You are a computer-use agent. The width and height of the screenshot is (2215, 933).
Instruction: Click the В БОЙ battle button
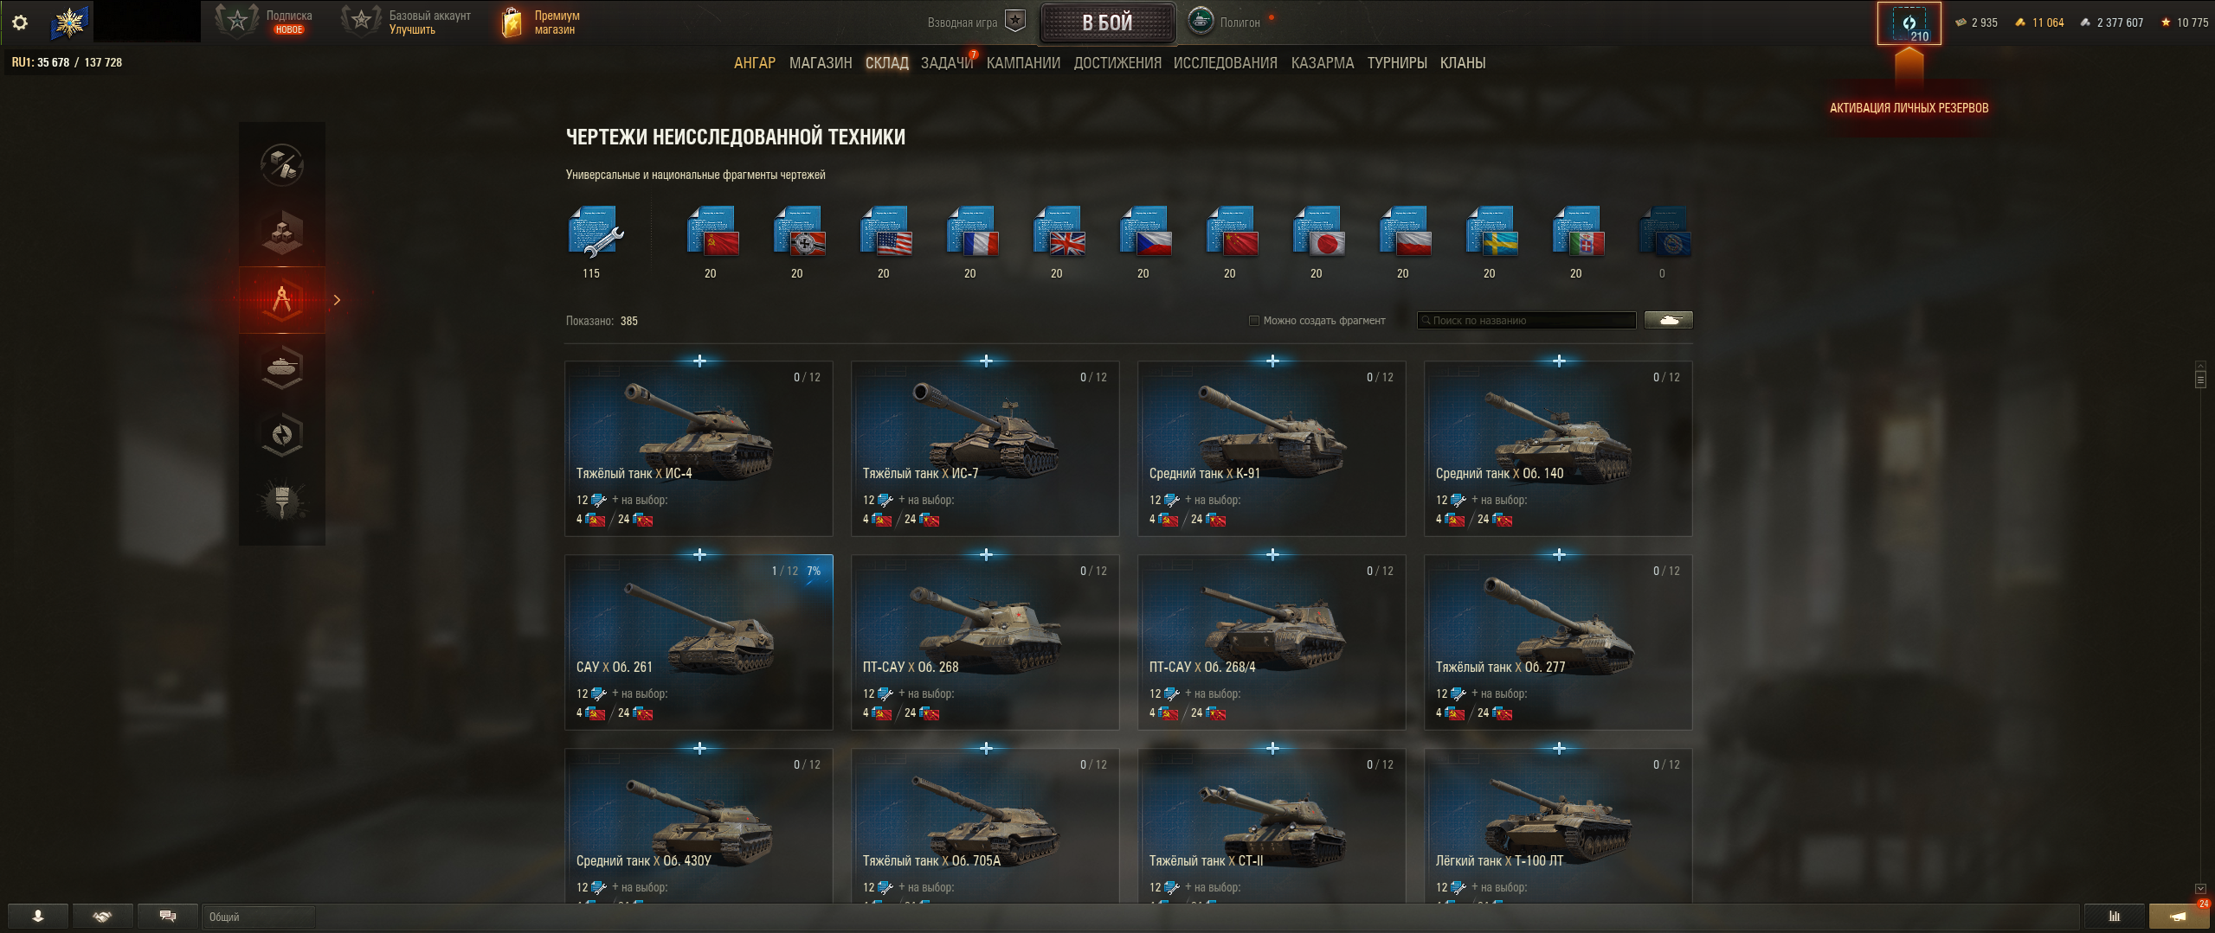(1107, 22)
